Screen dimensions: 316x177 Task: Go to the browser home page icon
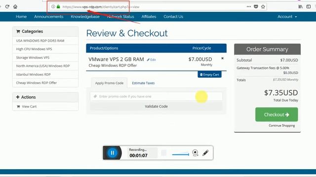15,6
